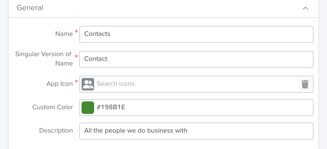Click the #198B1E hex color value

111,107
